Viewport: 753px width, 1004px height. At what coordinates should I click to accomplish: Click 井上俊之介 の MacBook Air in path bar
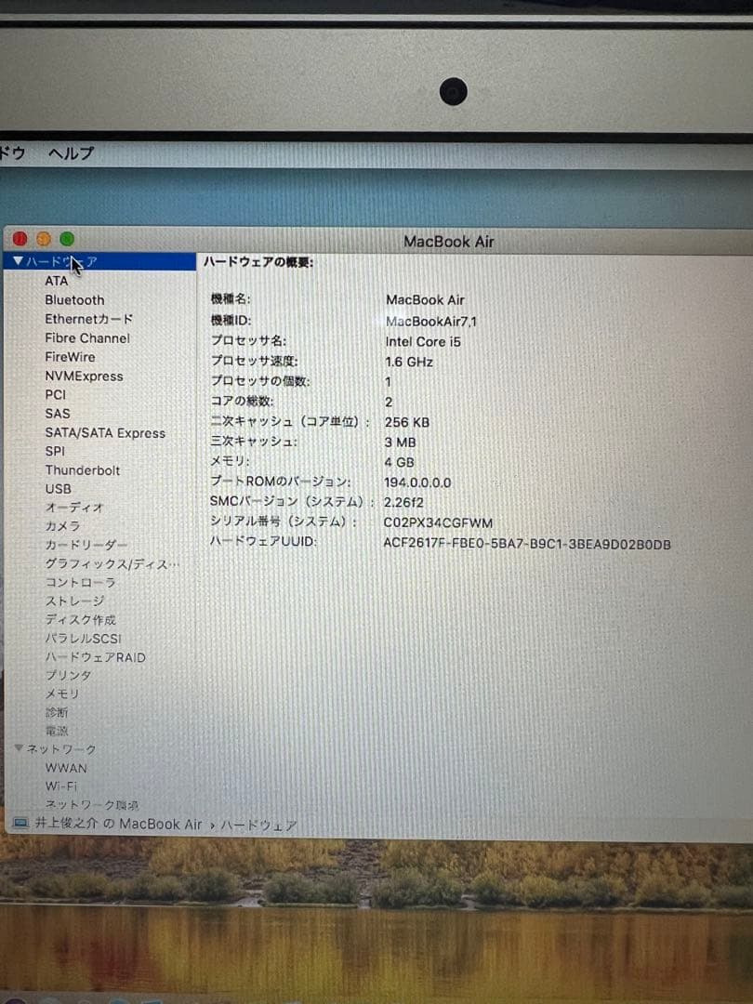point(118,824)
